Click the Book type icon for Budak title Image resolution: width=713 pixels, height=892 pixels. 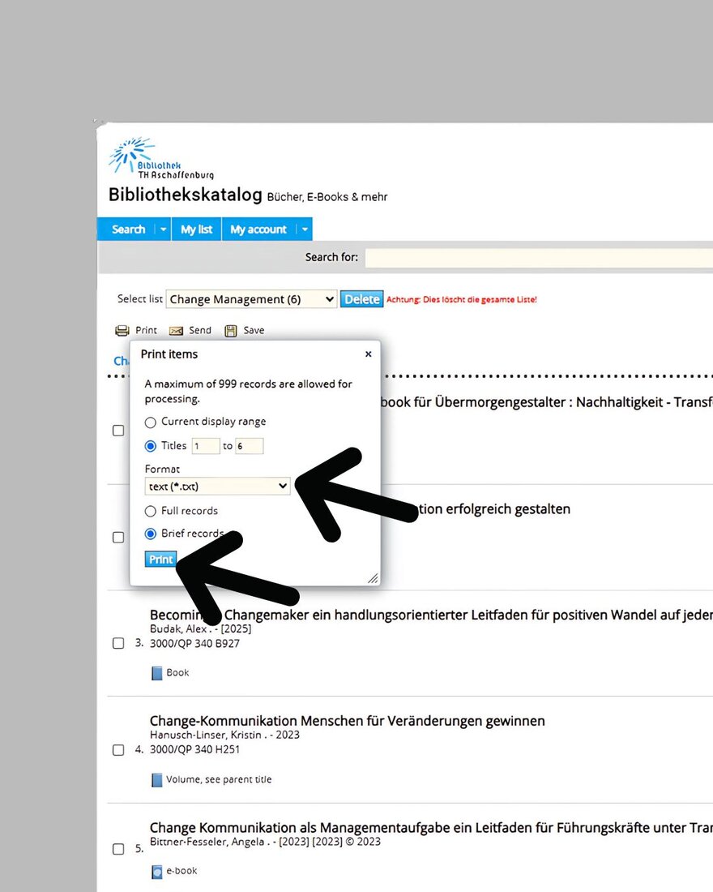coord(157,673)
